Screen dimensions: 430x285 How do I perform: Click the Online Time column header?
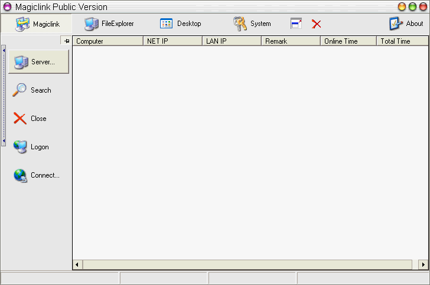tap(348, 41)
